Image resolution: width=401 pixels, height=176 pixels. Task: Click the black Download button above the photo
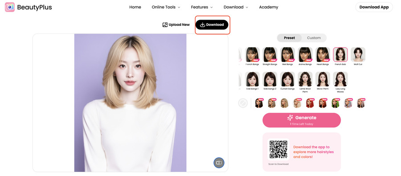click(x=212, y=25)
